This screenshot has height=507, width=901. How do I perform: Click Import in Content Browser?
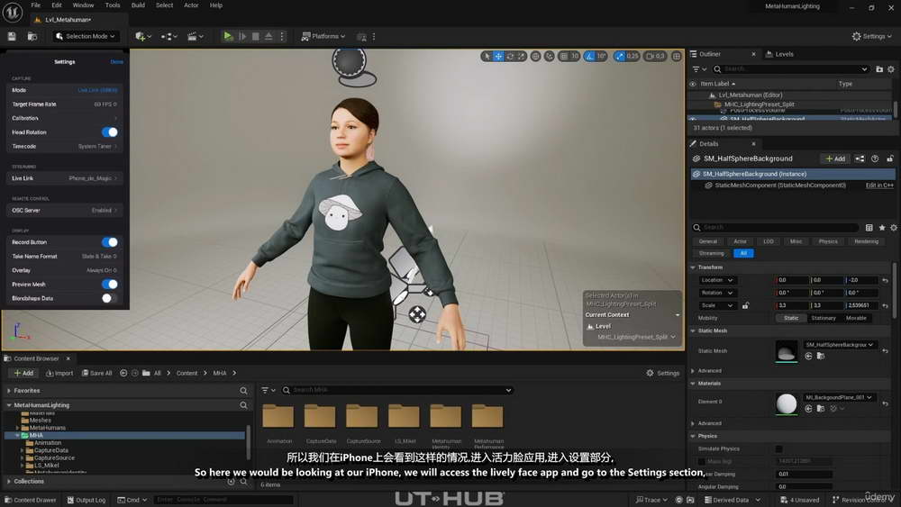[x=59, y=373]
